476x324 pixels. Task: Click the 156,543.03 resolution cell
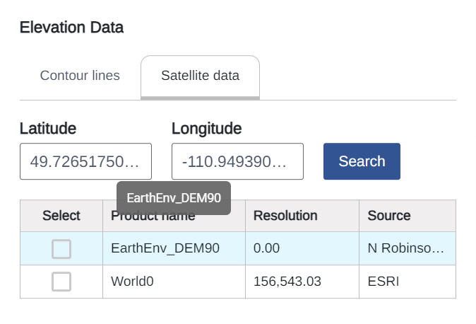(x=302, y=282)
